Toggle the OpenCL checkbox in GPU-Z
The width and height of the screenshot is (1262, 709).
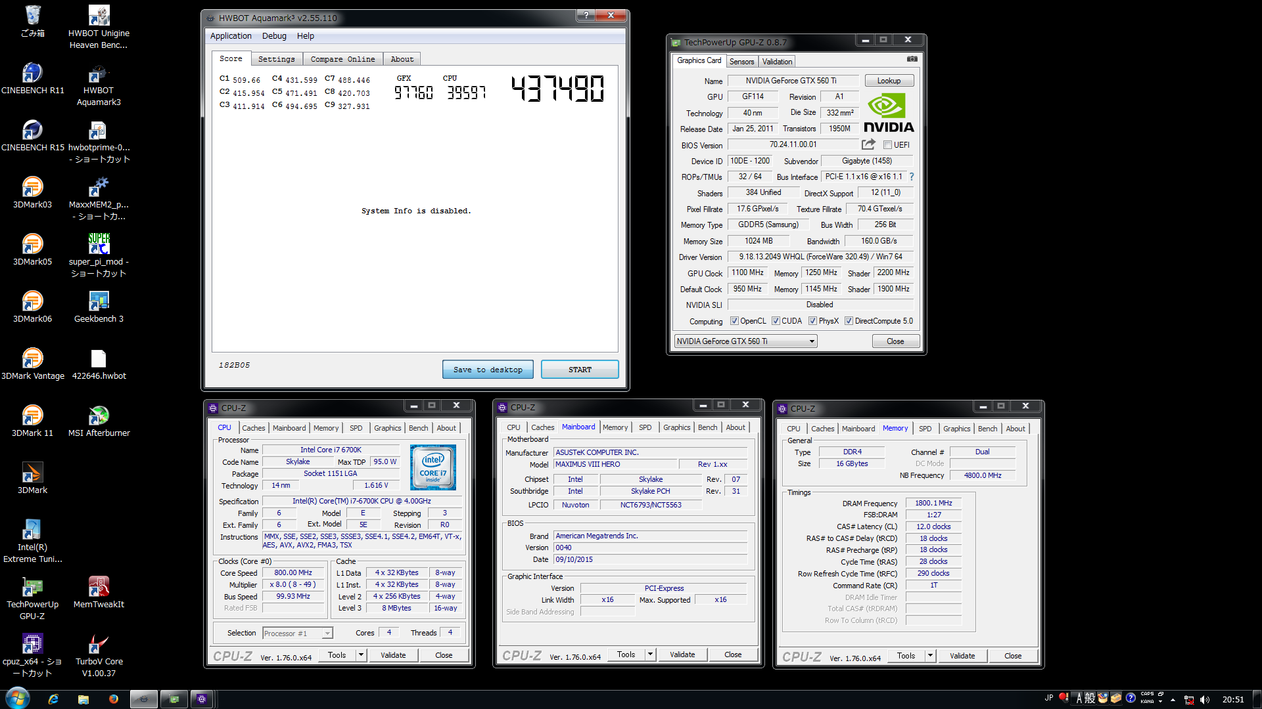pos(734,321)
